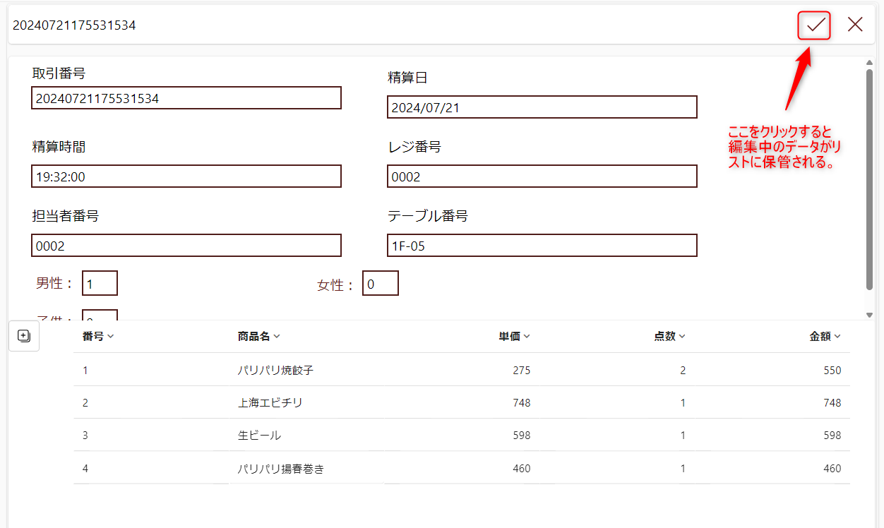
Task: Open the 単価 column sort dropdown
Action: (x=527, y=337)
